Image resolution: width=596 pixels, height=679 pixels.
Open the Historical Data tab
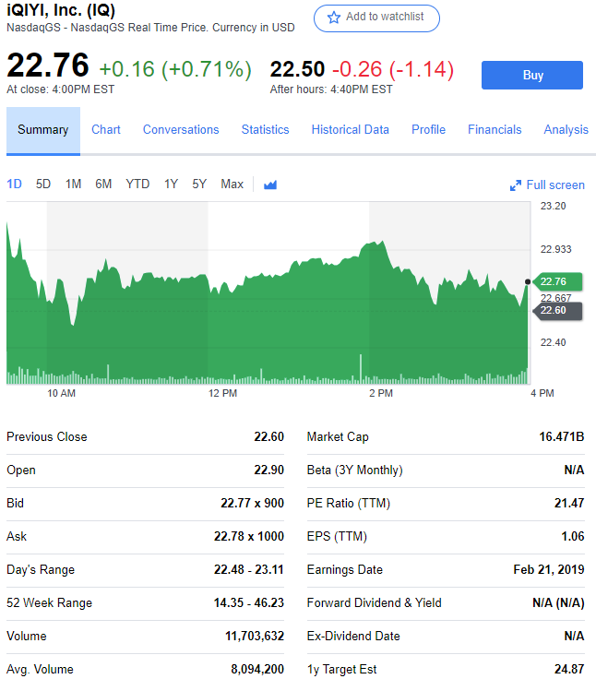tap(350, 129)
